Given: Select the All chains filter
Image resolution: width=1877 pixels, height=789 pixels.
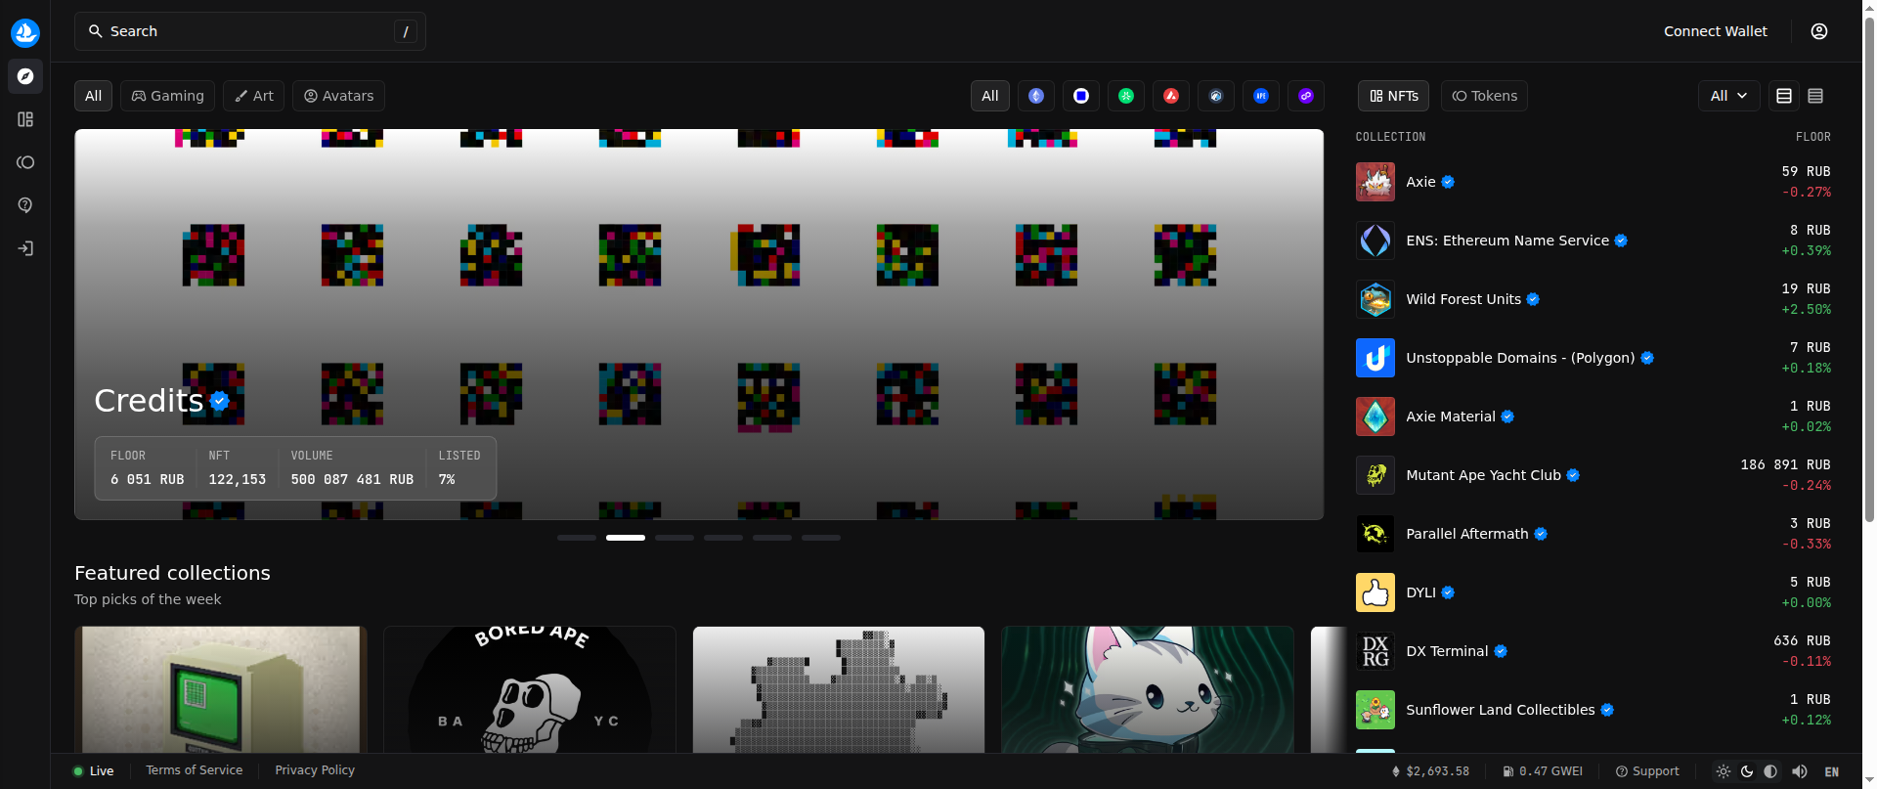Looking at the screenshot, I should [x=990, y=96].
